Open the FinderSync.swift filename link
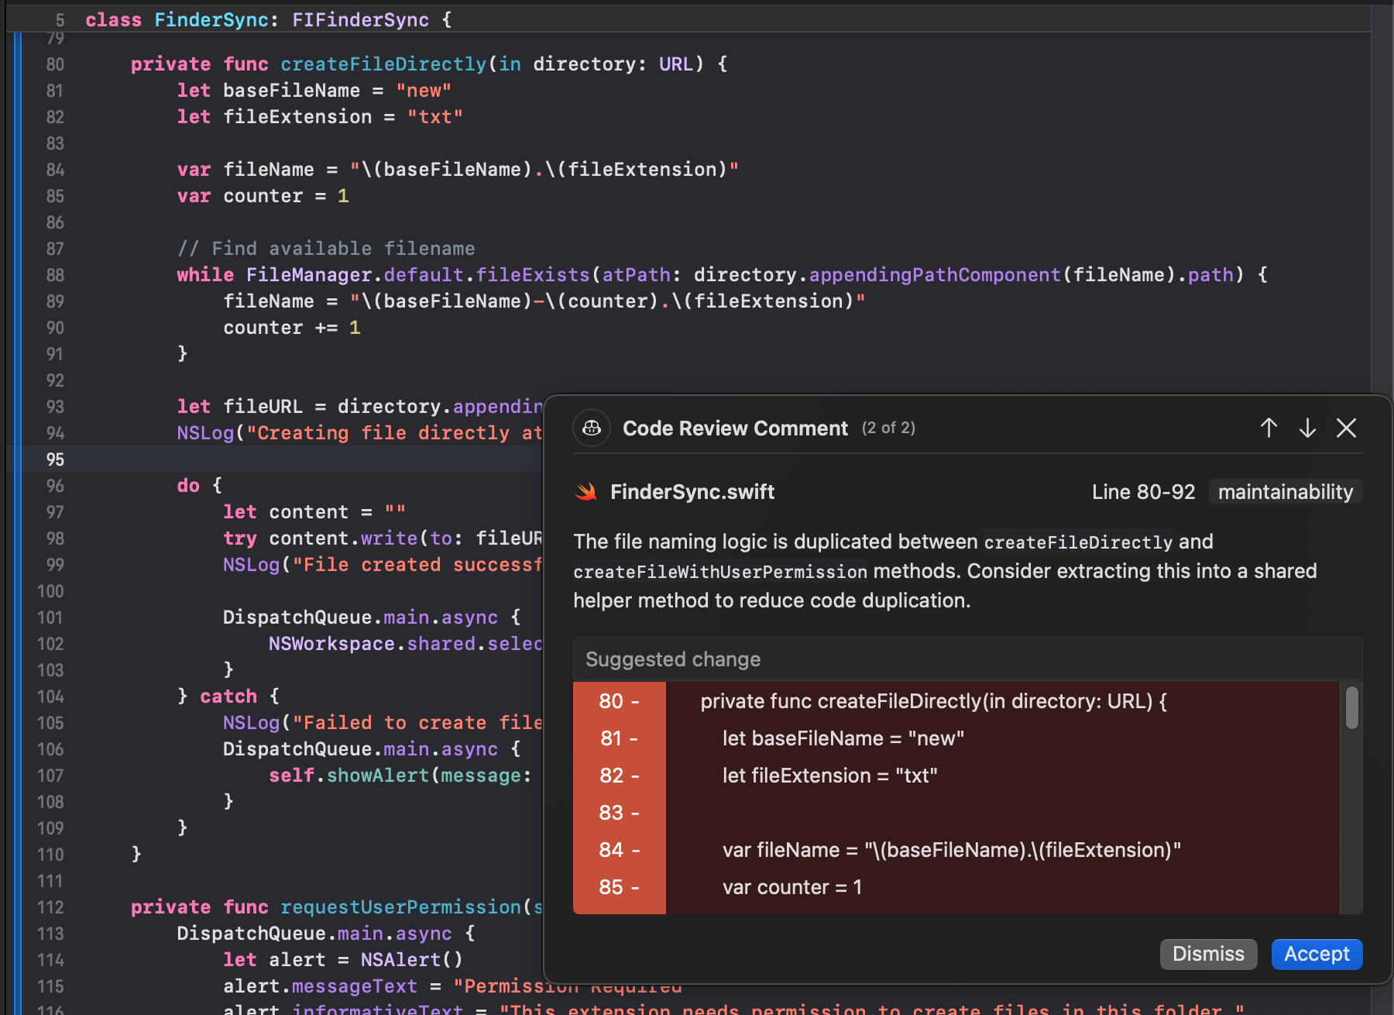Viewport: 1394px width, 1015px height. (692, 491)
